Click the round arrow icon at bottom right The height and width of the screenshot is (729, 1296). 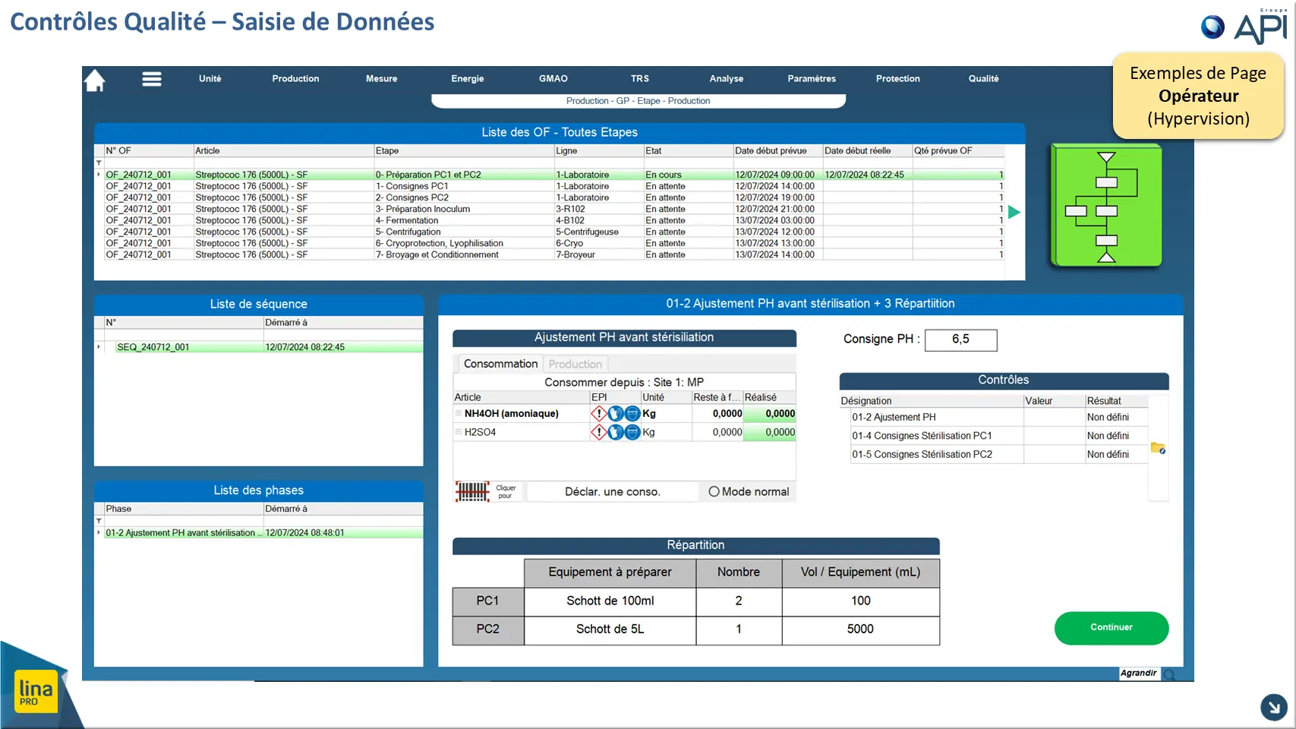click(x=1274, y=707)
